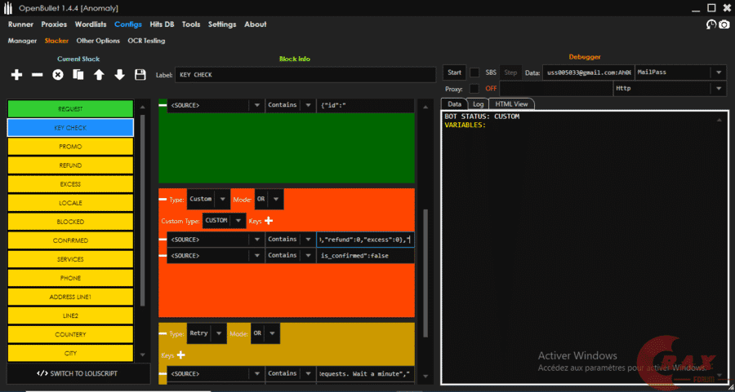Click the add block plus icon
Image resolution: width=735 pixels, height=392 pixels.
point(16,75)
